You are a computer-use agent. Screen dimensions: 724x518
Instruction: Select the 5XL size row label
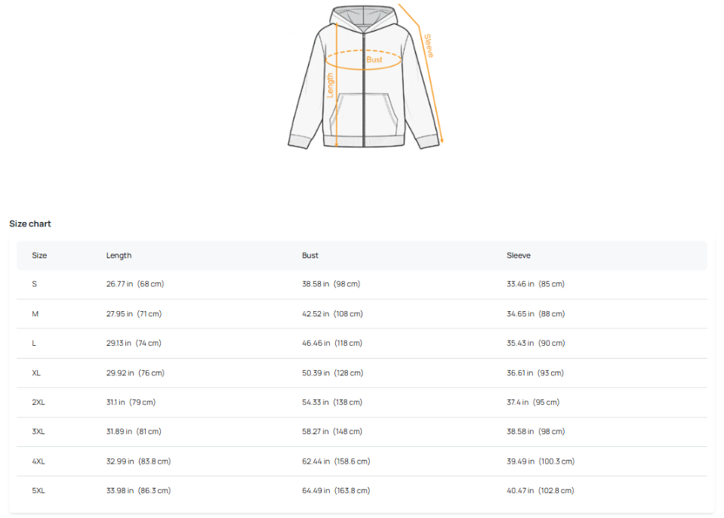(39, 491)
